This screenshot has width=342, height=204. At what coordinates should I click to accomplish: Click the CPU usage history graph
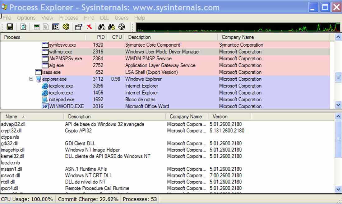click(x=238, y=27)
